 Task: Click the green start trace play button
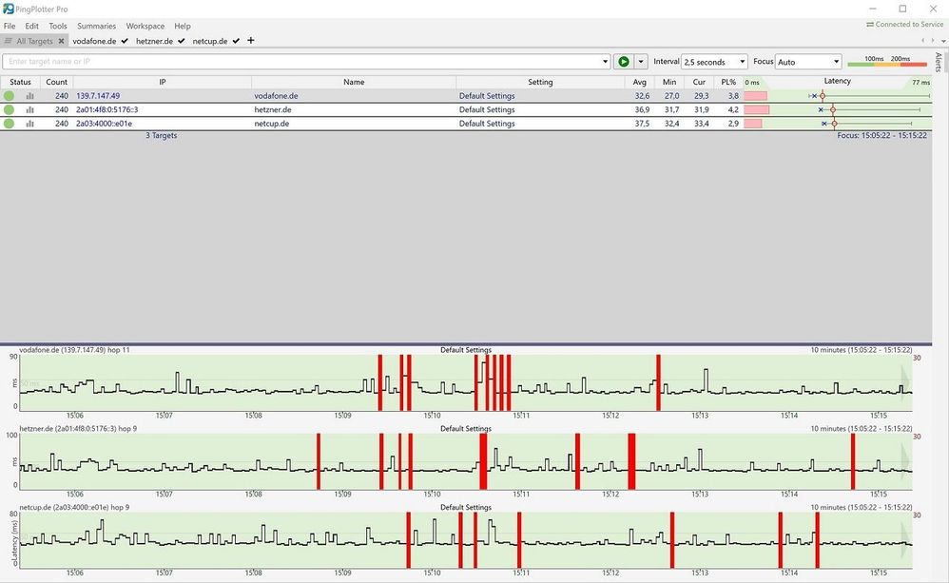point(624,62)
